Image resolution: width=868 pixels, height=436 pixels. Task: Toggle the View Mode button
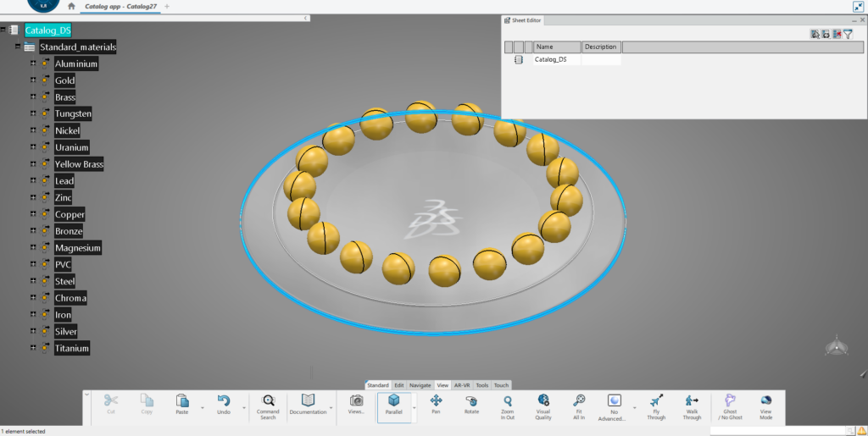tap(765, 401)
